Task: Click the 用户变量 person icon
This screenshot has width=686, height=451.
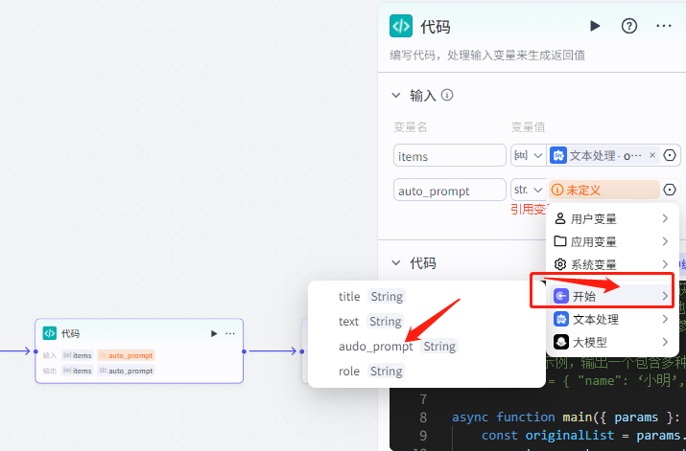Action: tap(560, 218)
